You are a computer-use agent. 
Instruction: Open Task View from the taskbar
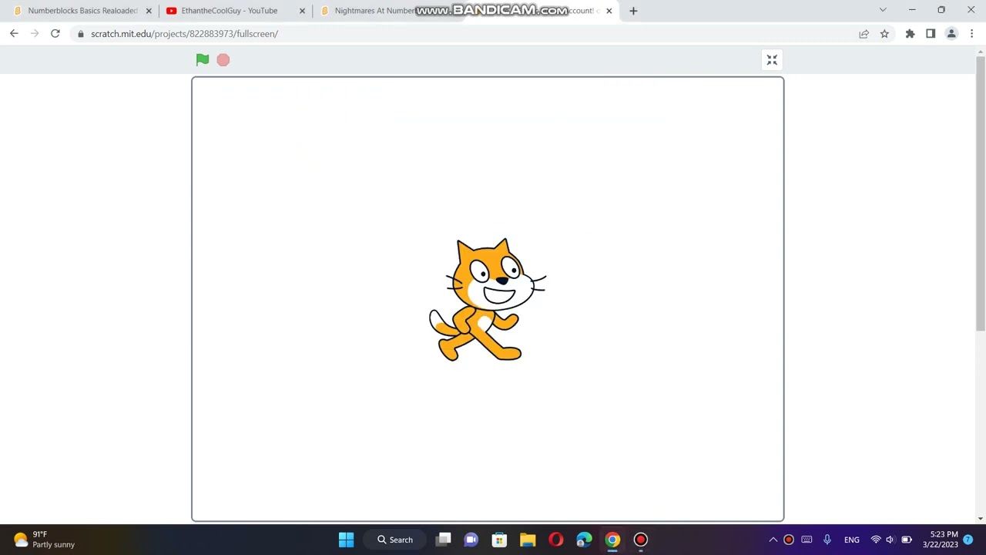444,540
